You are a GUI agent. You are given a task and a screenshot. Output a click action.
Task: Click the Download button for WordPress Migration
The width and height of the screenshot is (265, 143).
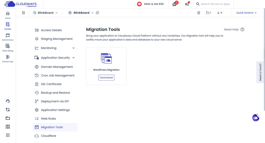click(x=106, y=78)
